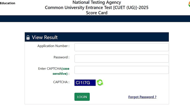Click the CAPTCHA label text
190x106 pixels.
click(61, 82)
